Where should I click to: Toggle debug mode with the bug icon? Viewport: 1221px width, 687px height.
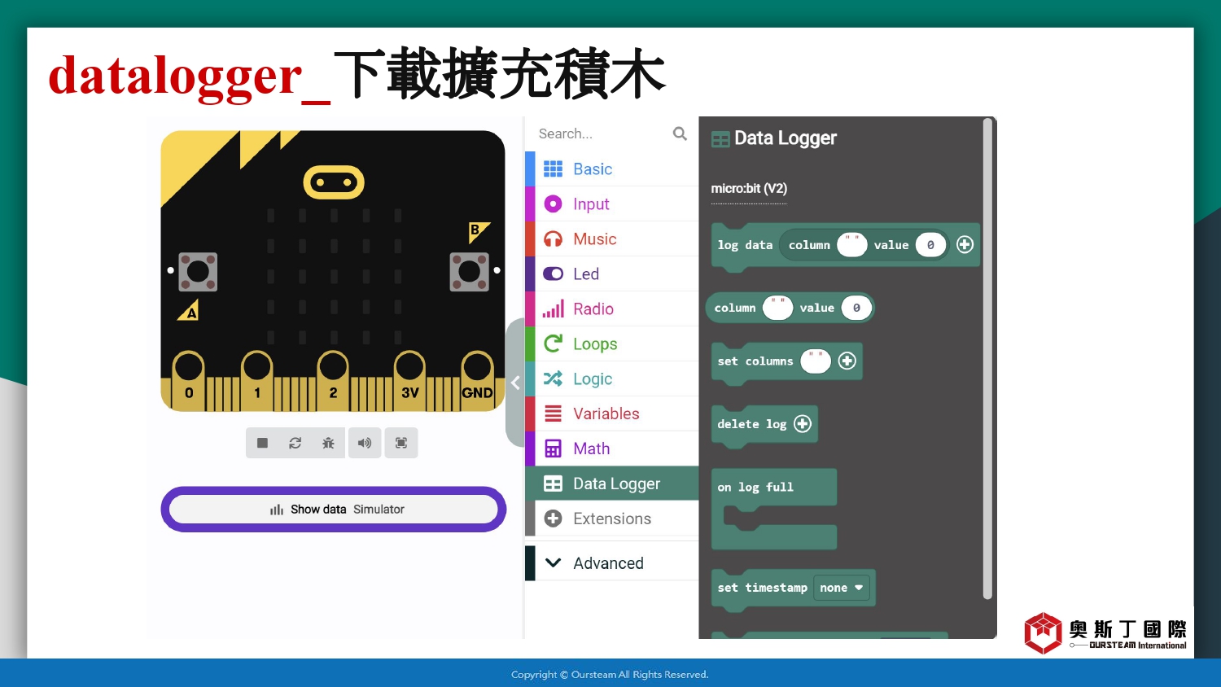tap(329, 443)
